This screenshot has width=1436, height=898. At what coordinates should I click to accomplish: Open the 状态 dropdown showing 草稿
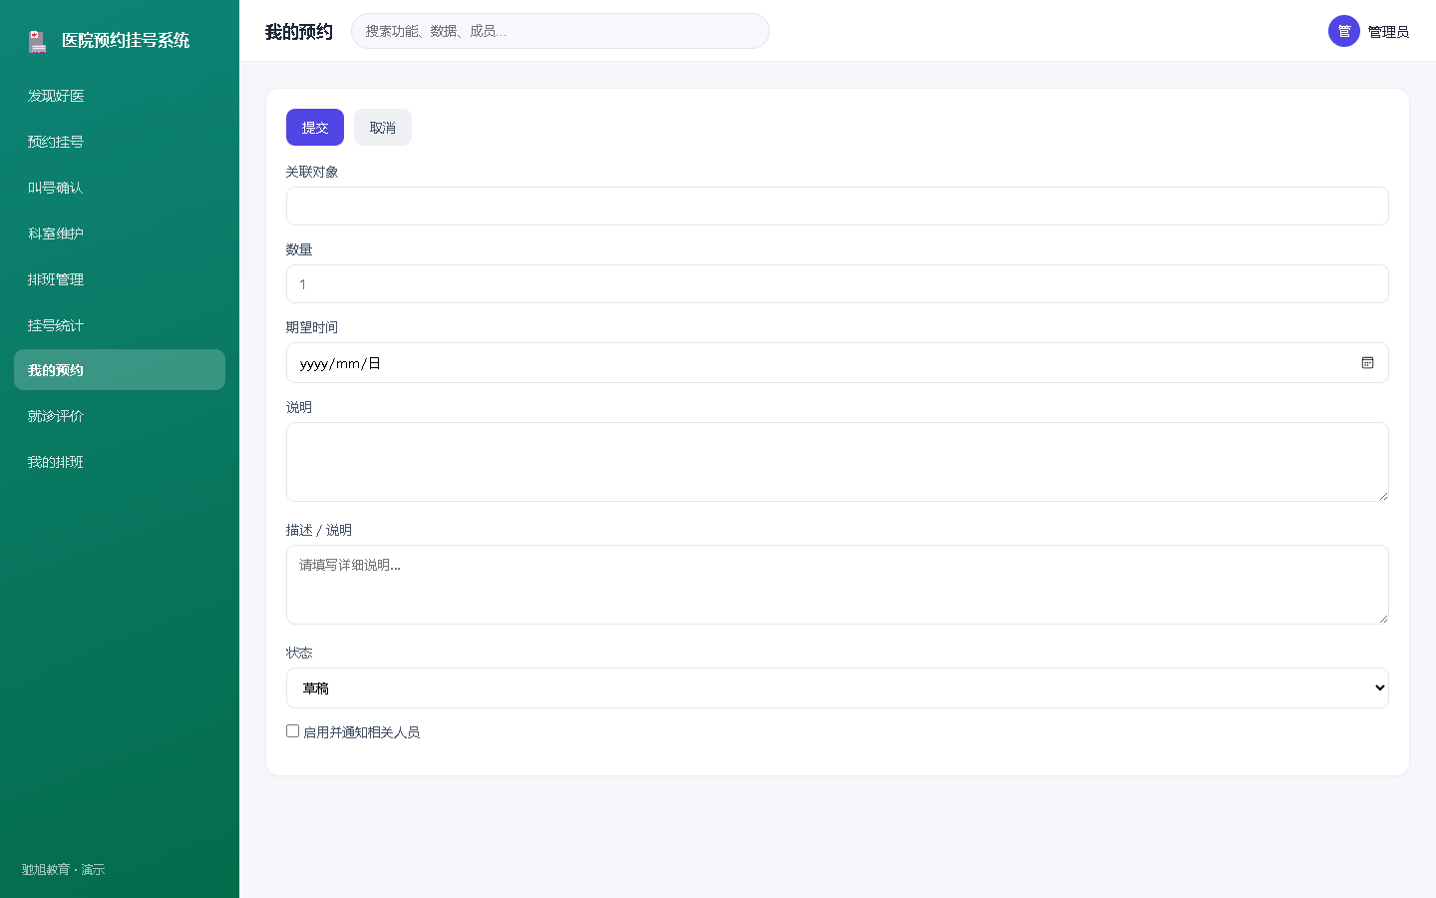click(x=837, y=688)
